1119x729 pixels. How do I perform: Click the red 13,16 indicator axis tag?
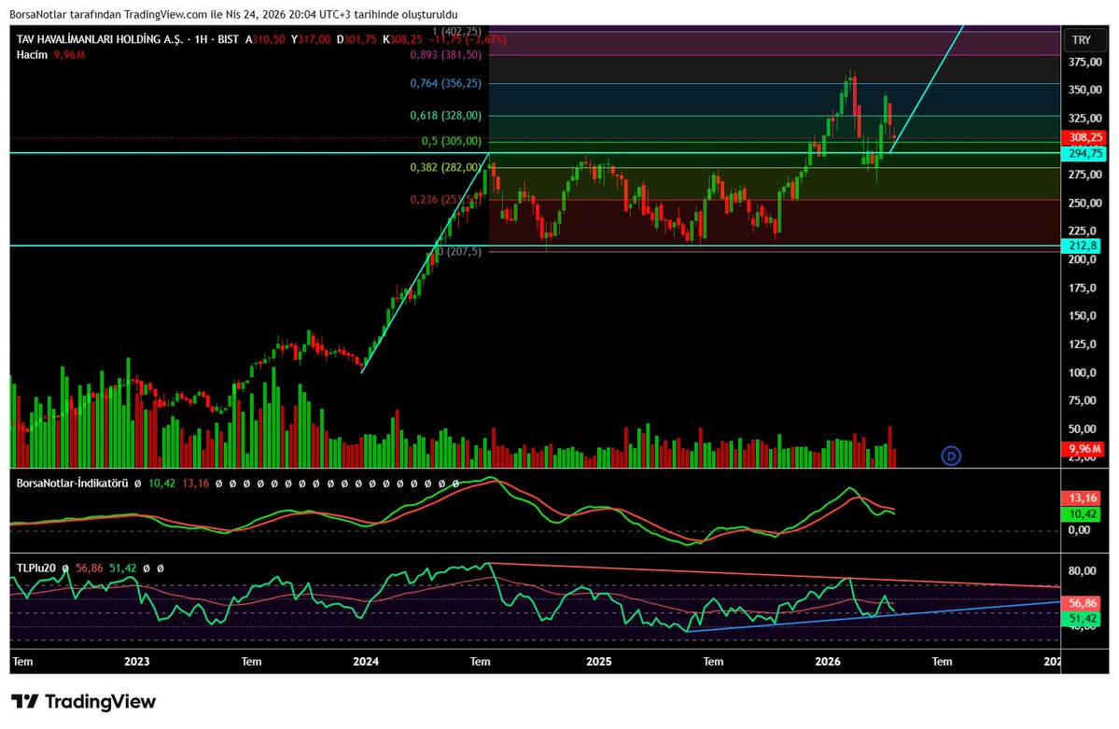pos(1082,498)
